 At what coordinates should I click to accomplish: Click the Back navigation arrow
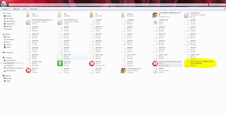pos(2,5)
